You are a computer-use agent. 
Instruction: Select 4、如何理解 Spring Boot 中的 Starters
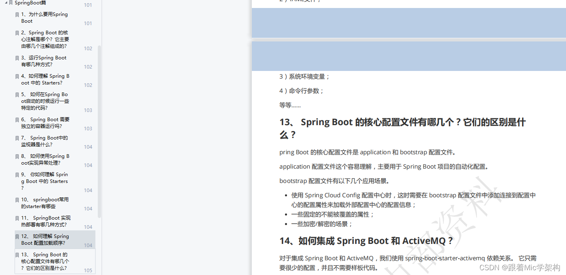(x=45, y=79)
